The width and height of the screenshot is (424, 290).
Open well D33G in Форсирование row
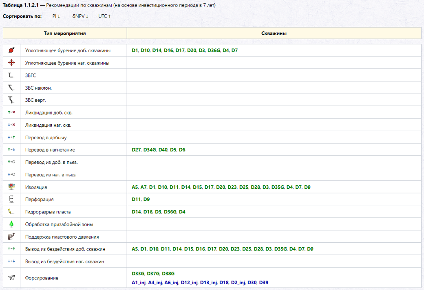click(x=138, y=274)
